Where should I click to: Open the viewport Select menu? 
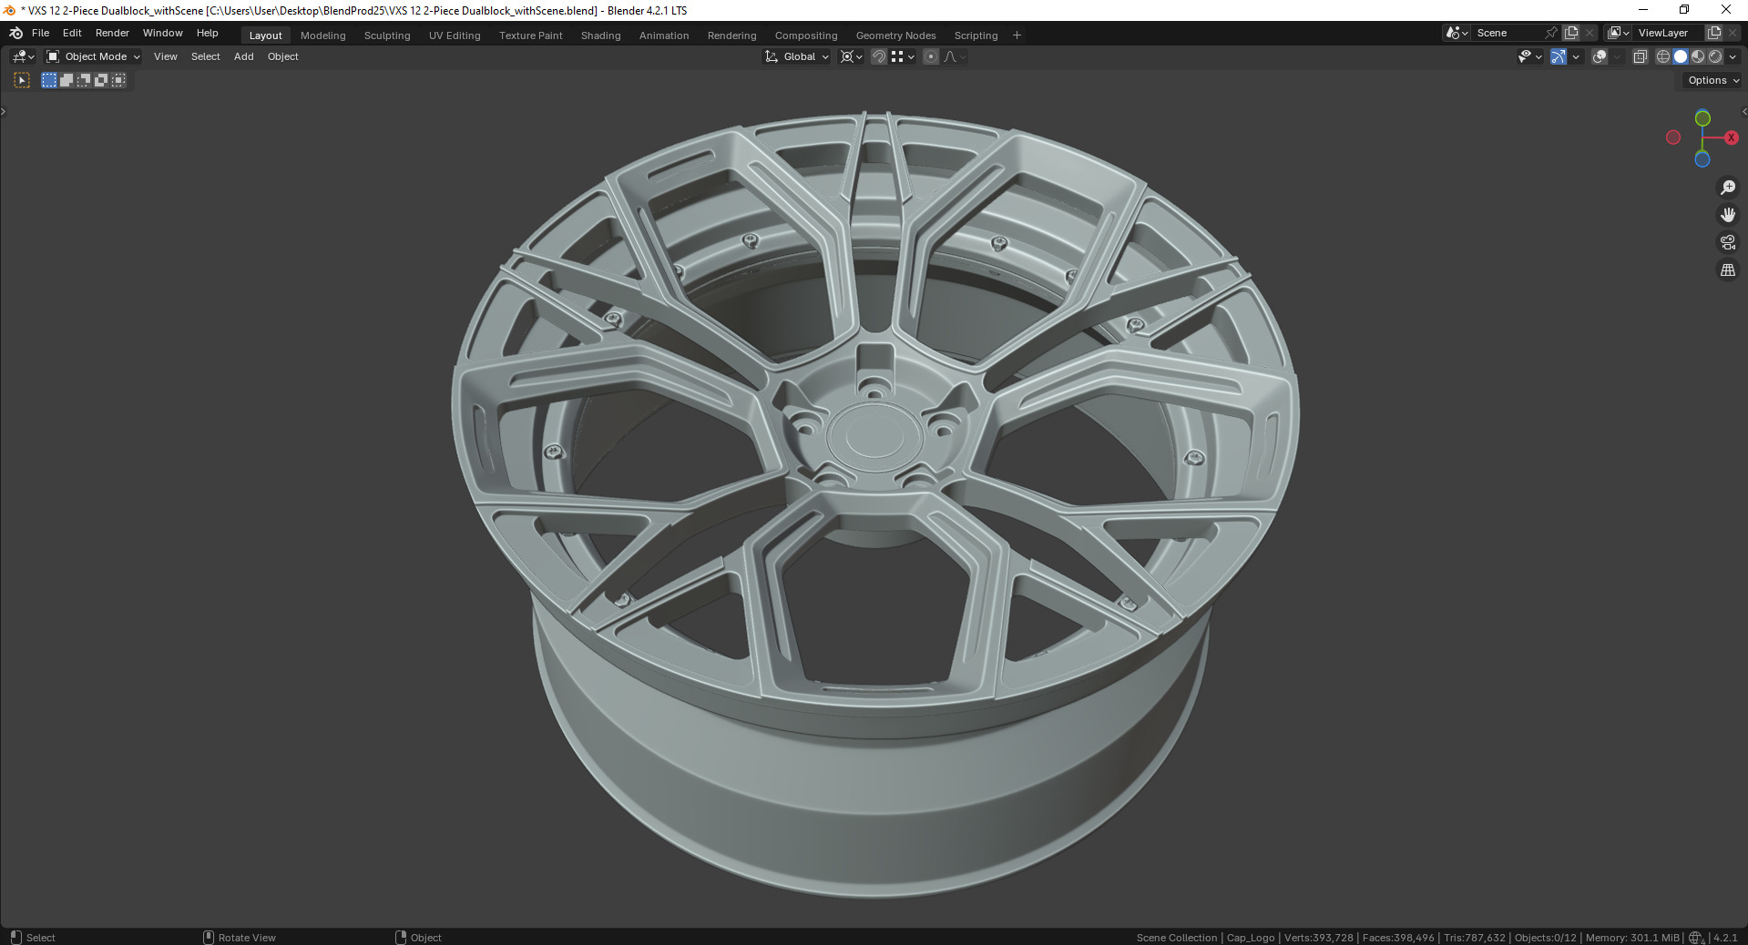pos(206,56)
